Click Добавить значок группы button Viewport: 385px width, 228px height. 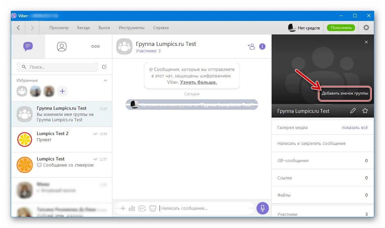point(345,93)
